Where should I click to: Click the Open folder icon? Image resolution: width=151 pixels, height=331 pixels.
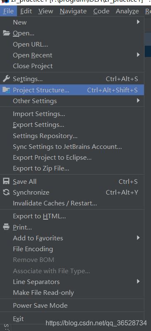7,33
